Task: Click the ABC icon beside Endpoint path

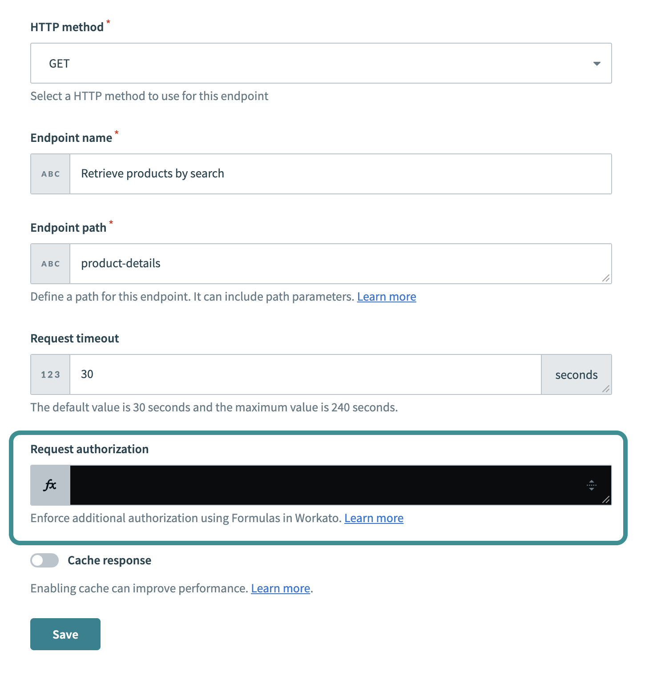Action: point(50,263)
